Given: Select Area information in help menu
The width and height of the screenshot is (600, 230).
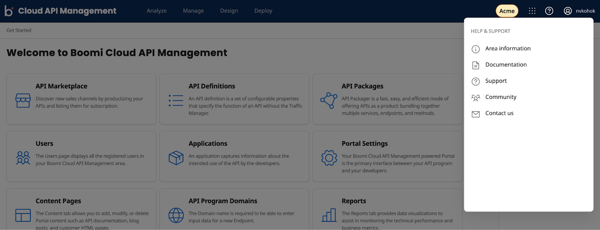Looking at the screenshot, I should (508, 49).
